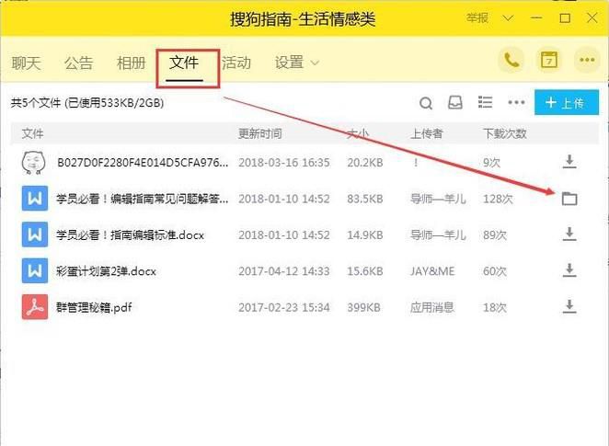
Task: Expand title bar dropdown arrow next to 举报
Action: pos(508,18)
